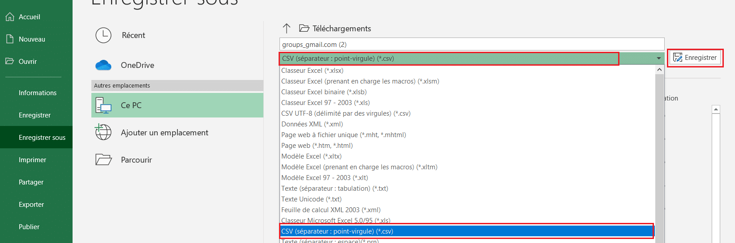Click the Ajouter un emplacement globe icon

click(x=103, y=132)
